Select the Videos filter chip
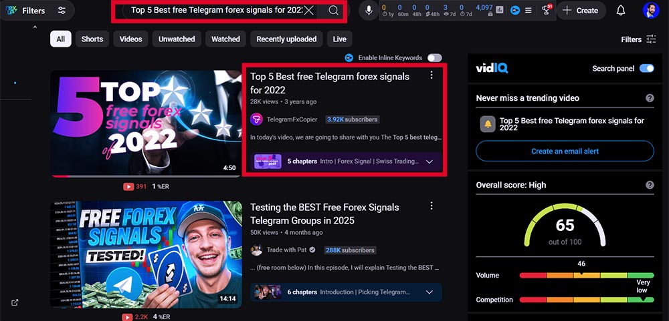This screenshot has width=669, height=321. (130, 39)
